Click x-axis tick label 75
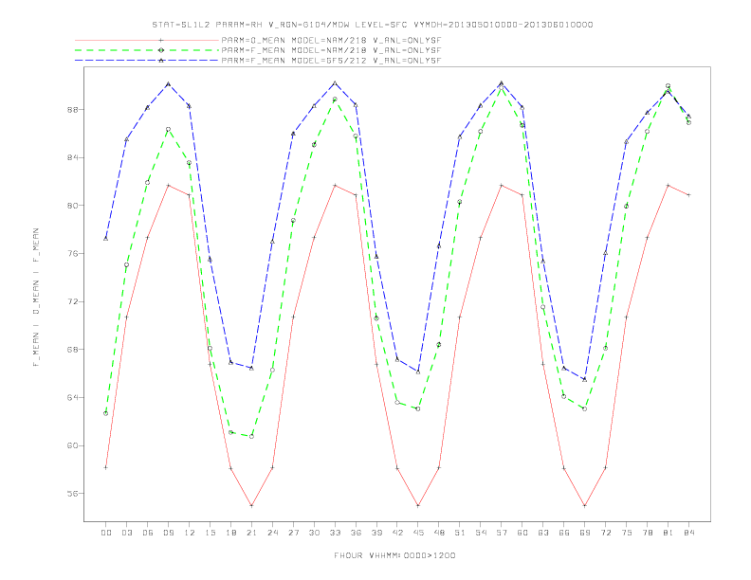Screen dimensions: 751x580 (x=627, y=533)
